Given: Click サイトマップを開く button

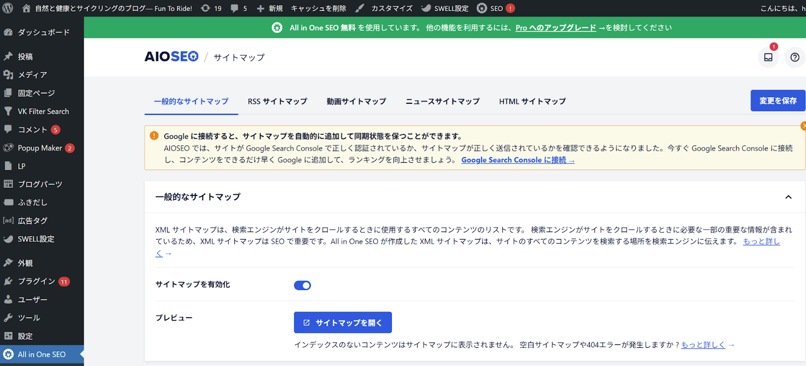Looking at the screenshot, I should (x=343, y=323).
